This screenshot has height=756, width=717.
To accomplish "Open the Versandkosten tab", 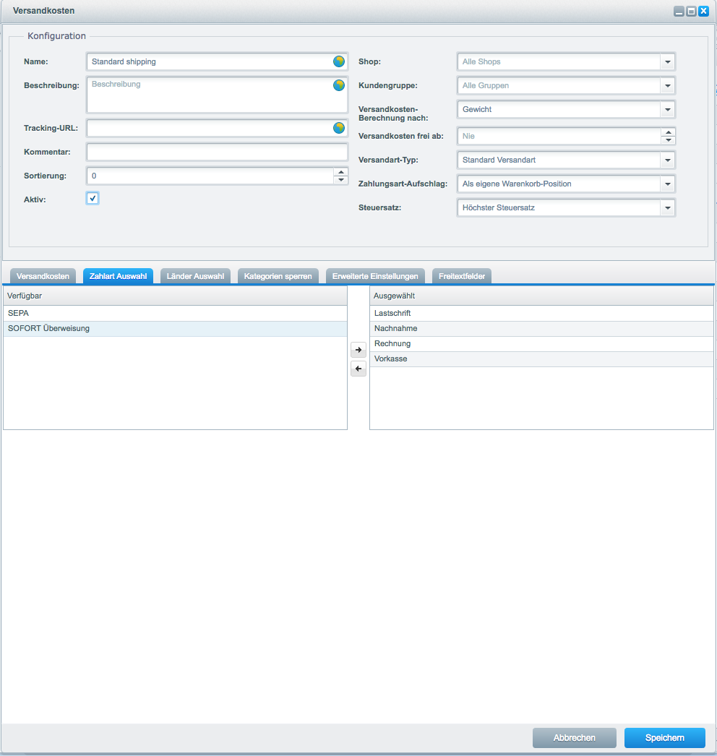I will click(43, 276).
